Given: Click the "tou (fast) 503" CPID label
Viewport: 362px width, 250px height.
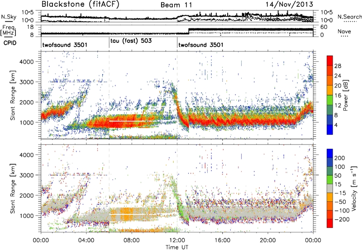Looking at the screenshot, I should tap(131, 41).
